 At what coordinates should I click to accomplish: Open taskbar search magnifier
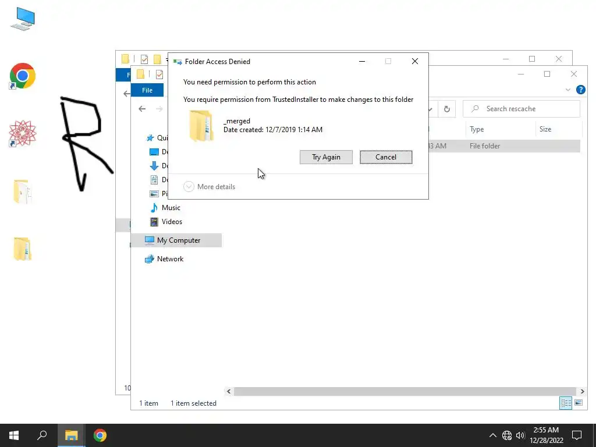click(x=42, y=435)
